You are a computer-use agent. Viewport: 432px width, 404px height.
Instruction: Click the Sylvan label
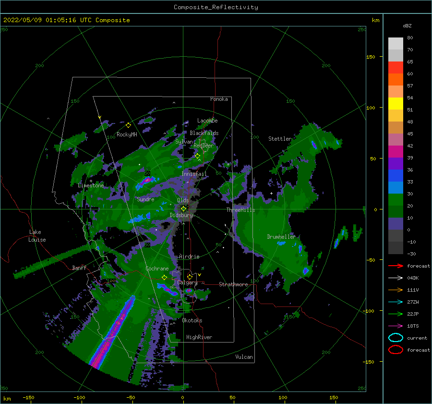[x=184, y=142]
